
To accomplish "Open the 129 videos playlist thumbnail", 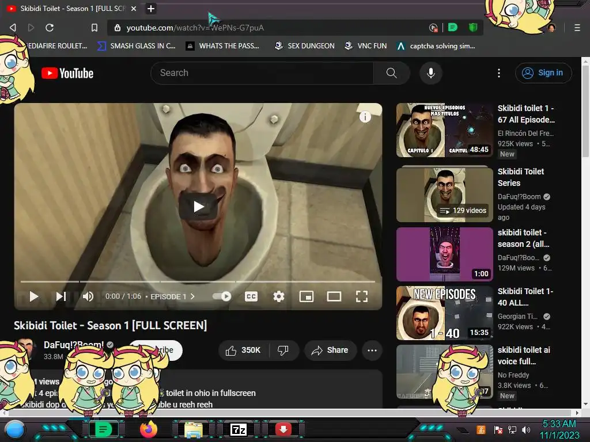I will coord(445,195).
